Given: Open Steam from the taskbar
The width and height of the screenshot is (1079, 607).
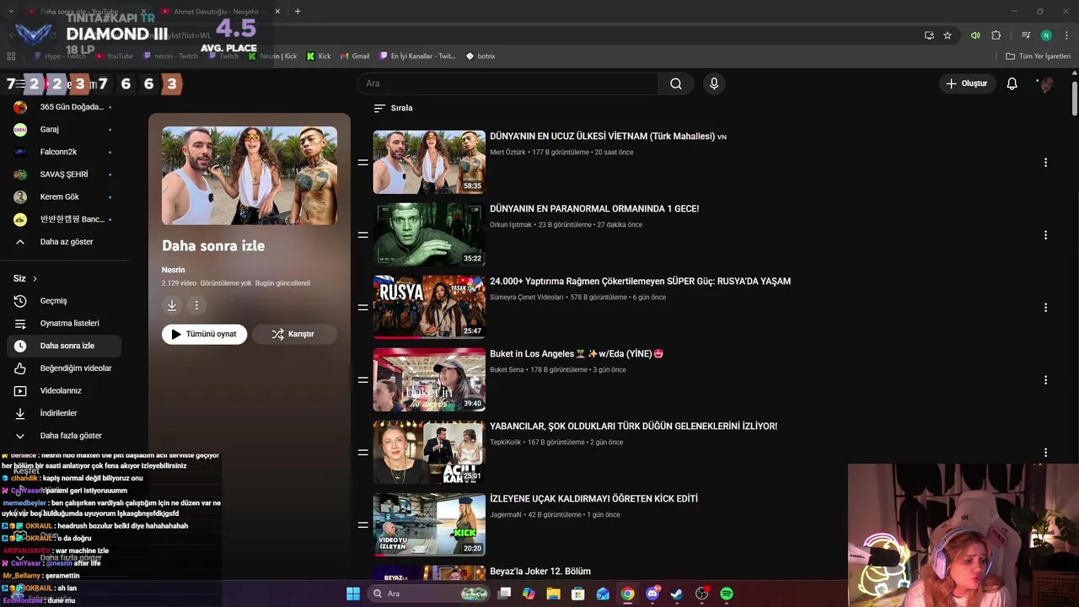Looking at the screenshot, I should pos(677,594).
